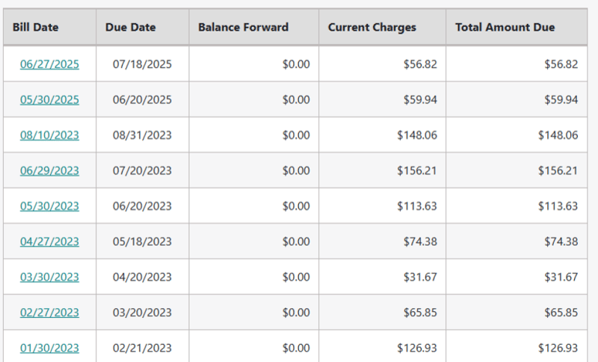Image resolution: width=598 pixels, height=362 pixels.
Task: Click the Current Charges column header
Action: (x=372, y=28)
